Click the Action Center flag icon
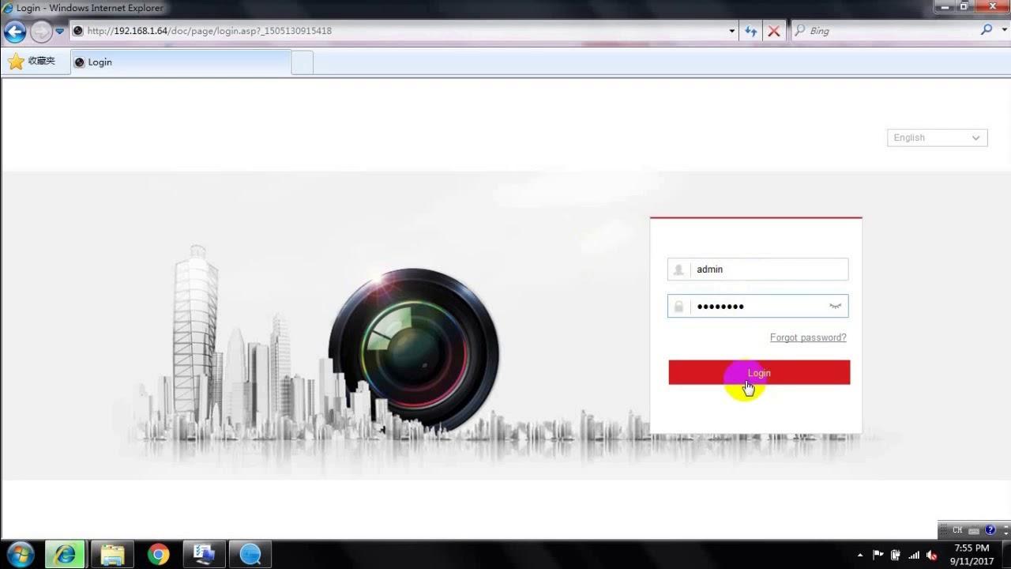This screenshot has height=569, width=1011. pyautogui.click(x=878, y=555)
